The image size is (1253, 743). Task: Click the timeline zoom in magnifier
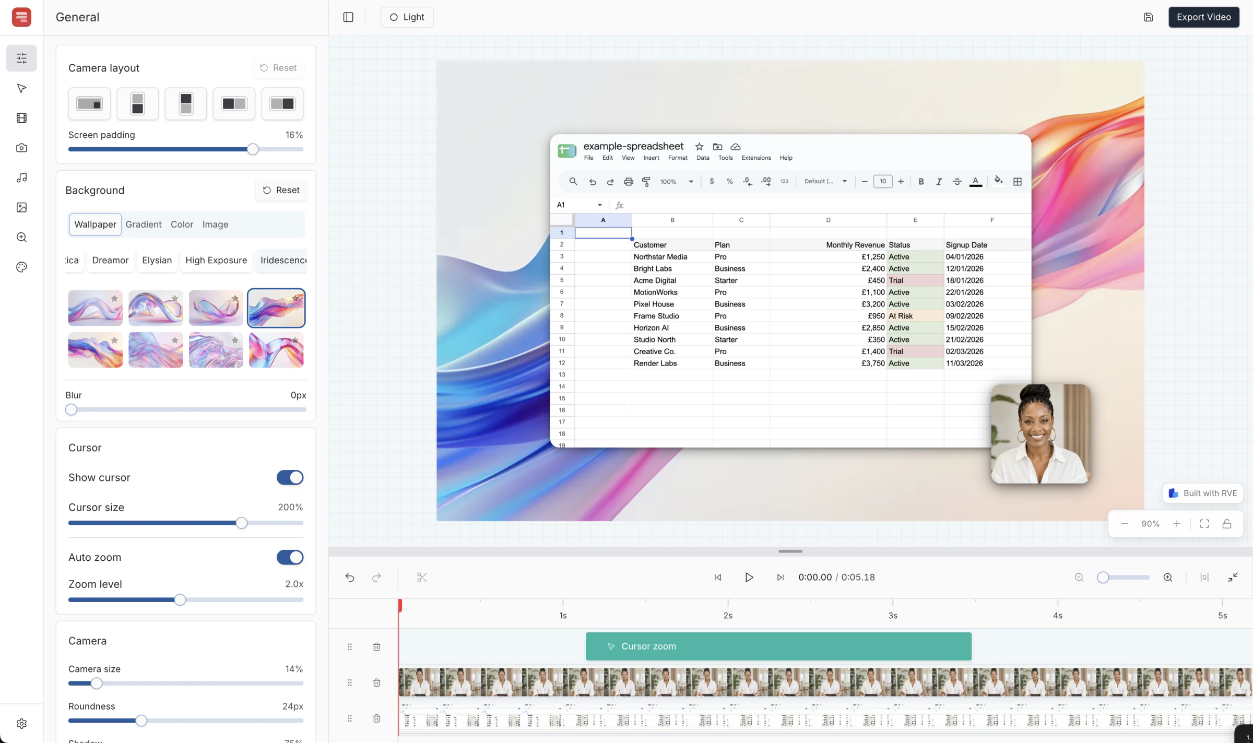[1168, 577]
